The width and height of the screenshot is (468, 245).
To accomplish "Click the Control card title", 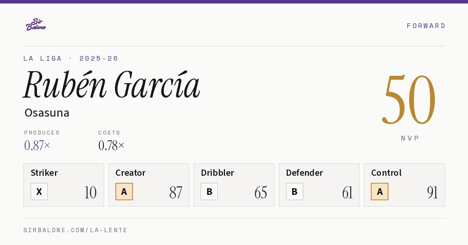I will tap(386, 173).
